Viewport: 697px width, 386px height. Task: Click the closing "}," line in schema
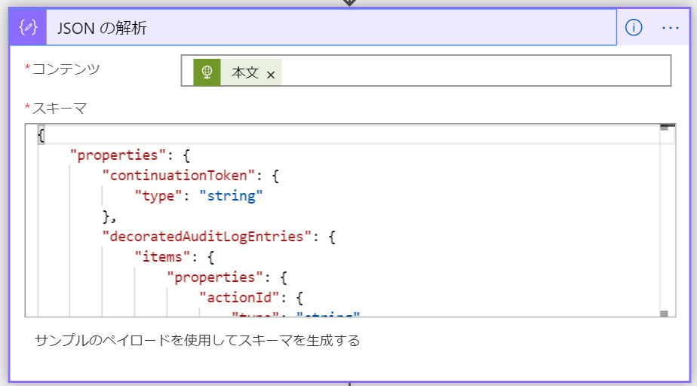point(109,216)
